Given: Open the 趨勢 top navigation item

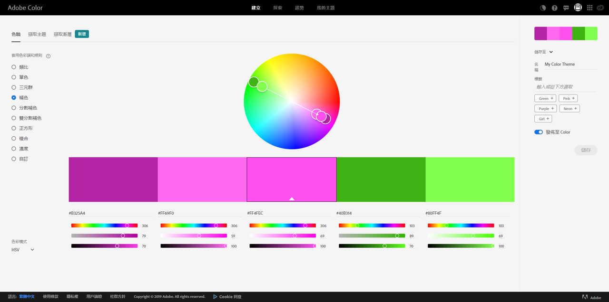Looking at the screenshot, I should (299, 8).
